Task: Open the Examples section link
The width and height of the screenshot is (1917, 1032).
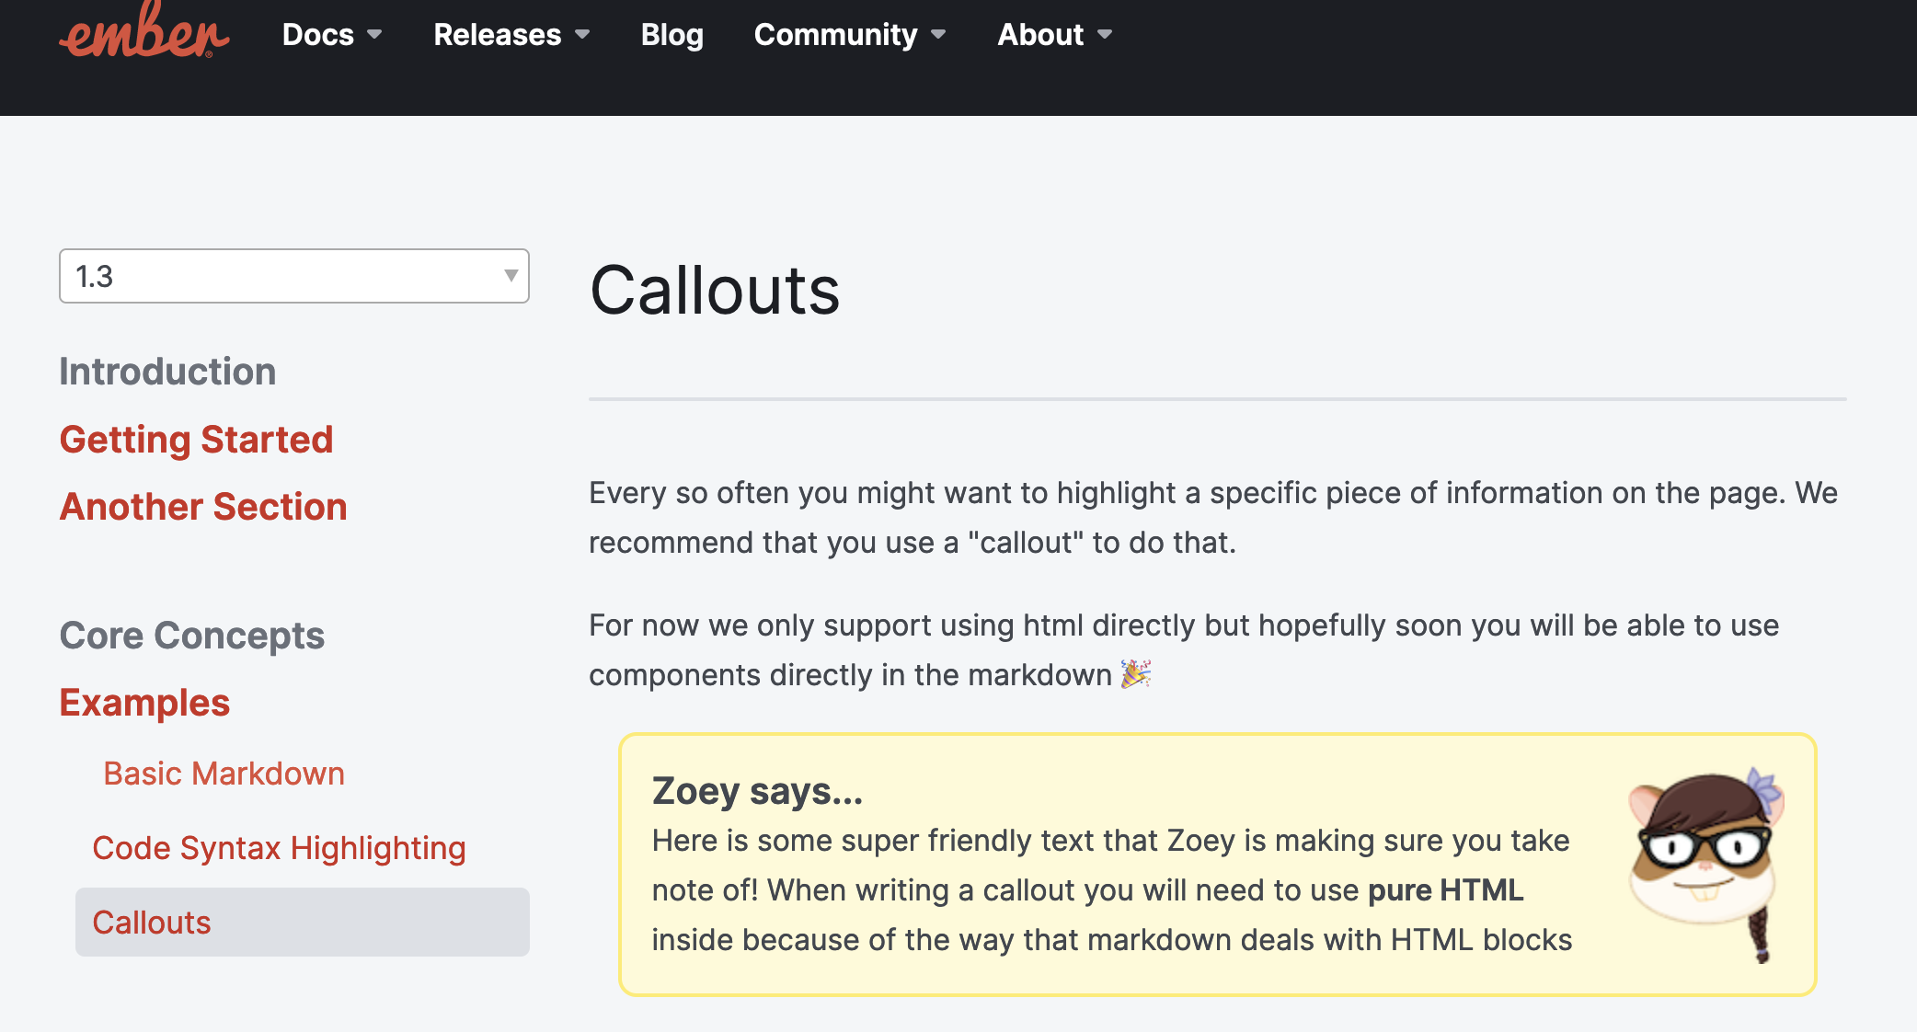Action: coord(143,702)
